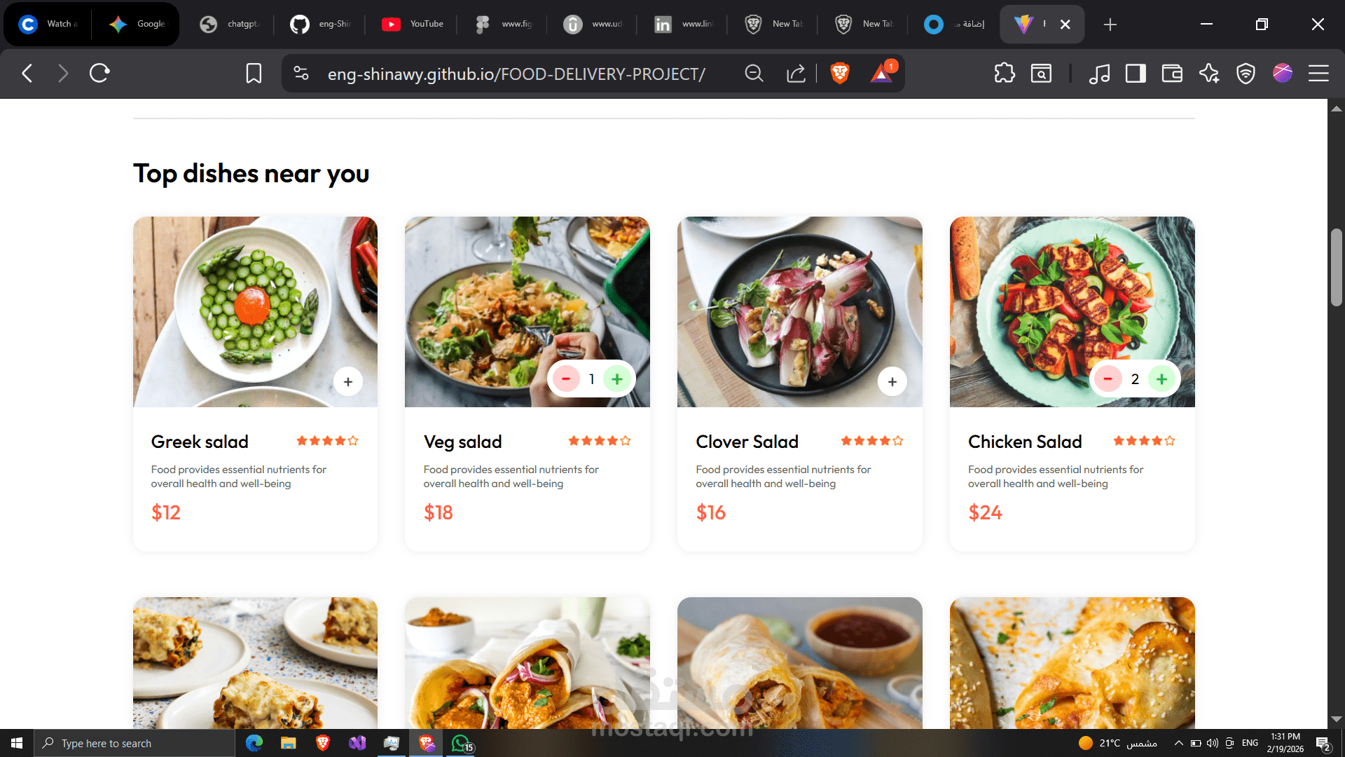Viewport: 1345px width, 757px height.
Task: Open Brave Rewards triangle icon
Action: (881, 73)
